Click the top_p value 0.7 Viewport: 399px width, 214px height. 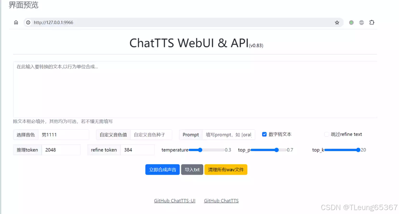tap(290, 150)
